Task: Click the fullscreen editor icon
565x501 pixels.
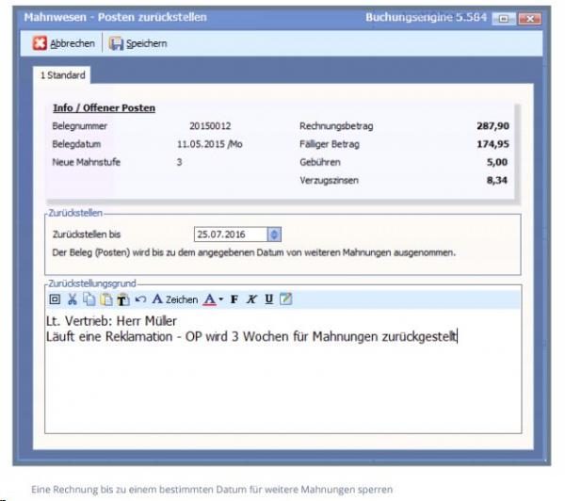Action: [x=55, y=299]
